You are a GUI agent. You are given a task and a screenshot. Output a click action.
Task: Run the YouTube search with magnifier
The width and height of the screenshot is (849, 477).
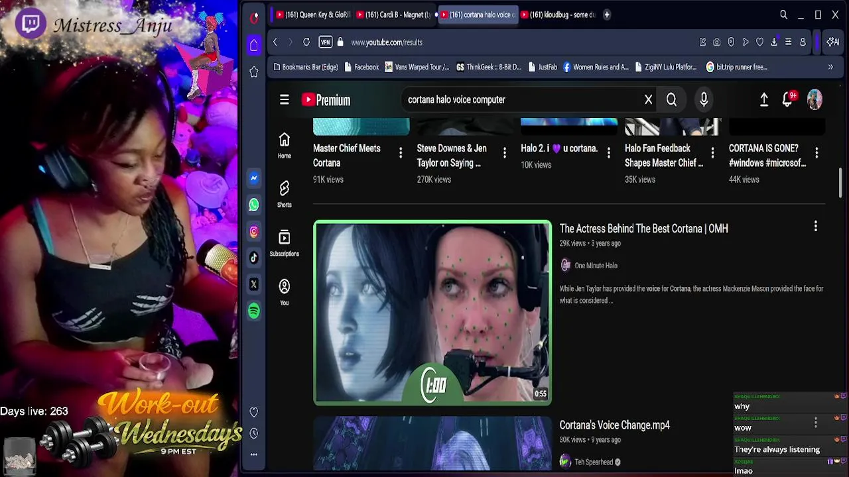[x=671, y=100]
